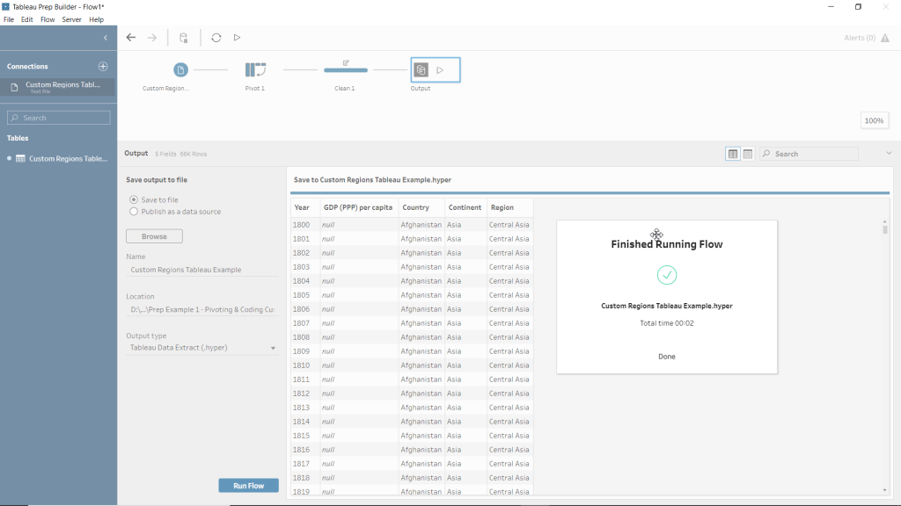Select the Pivot 1 step icon
901x506 pixels.
(x=255, y=70)
